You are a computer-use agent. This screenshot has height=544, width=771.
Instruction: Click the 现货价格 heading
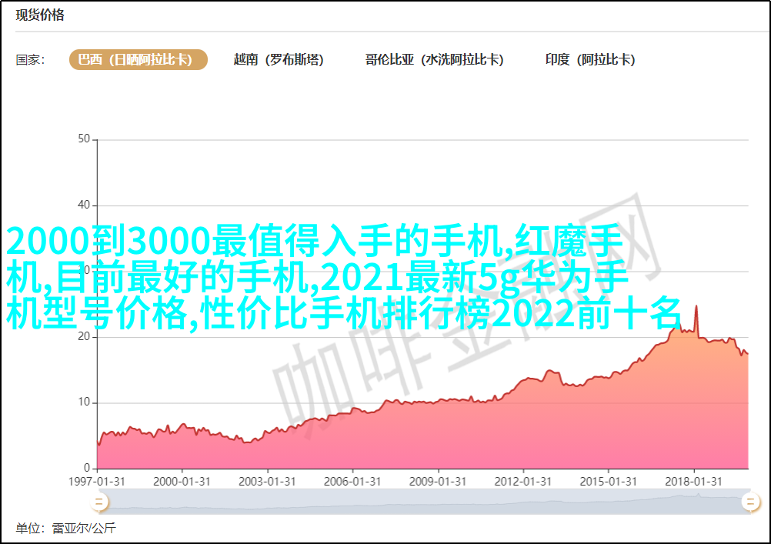(x=40, y=15)
